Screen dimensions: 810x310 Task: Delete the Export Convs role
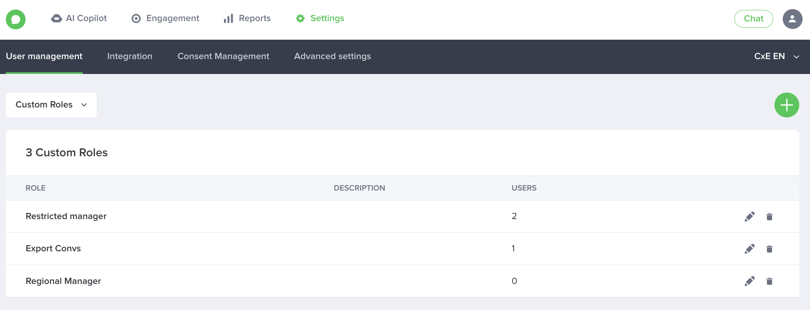(x=769, y=249)
